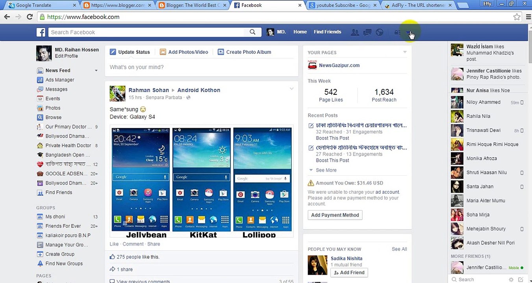Open chat with Niloy Ahammed
The width and height of the screenshot is (532, 283).
(488, 102)
